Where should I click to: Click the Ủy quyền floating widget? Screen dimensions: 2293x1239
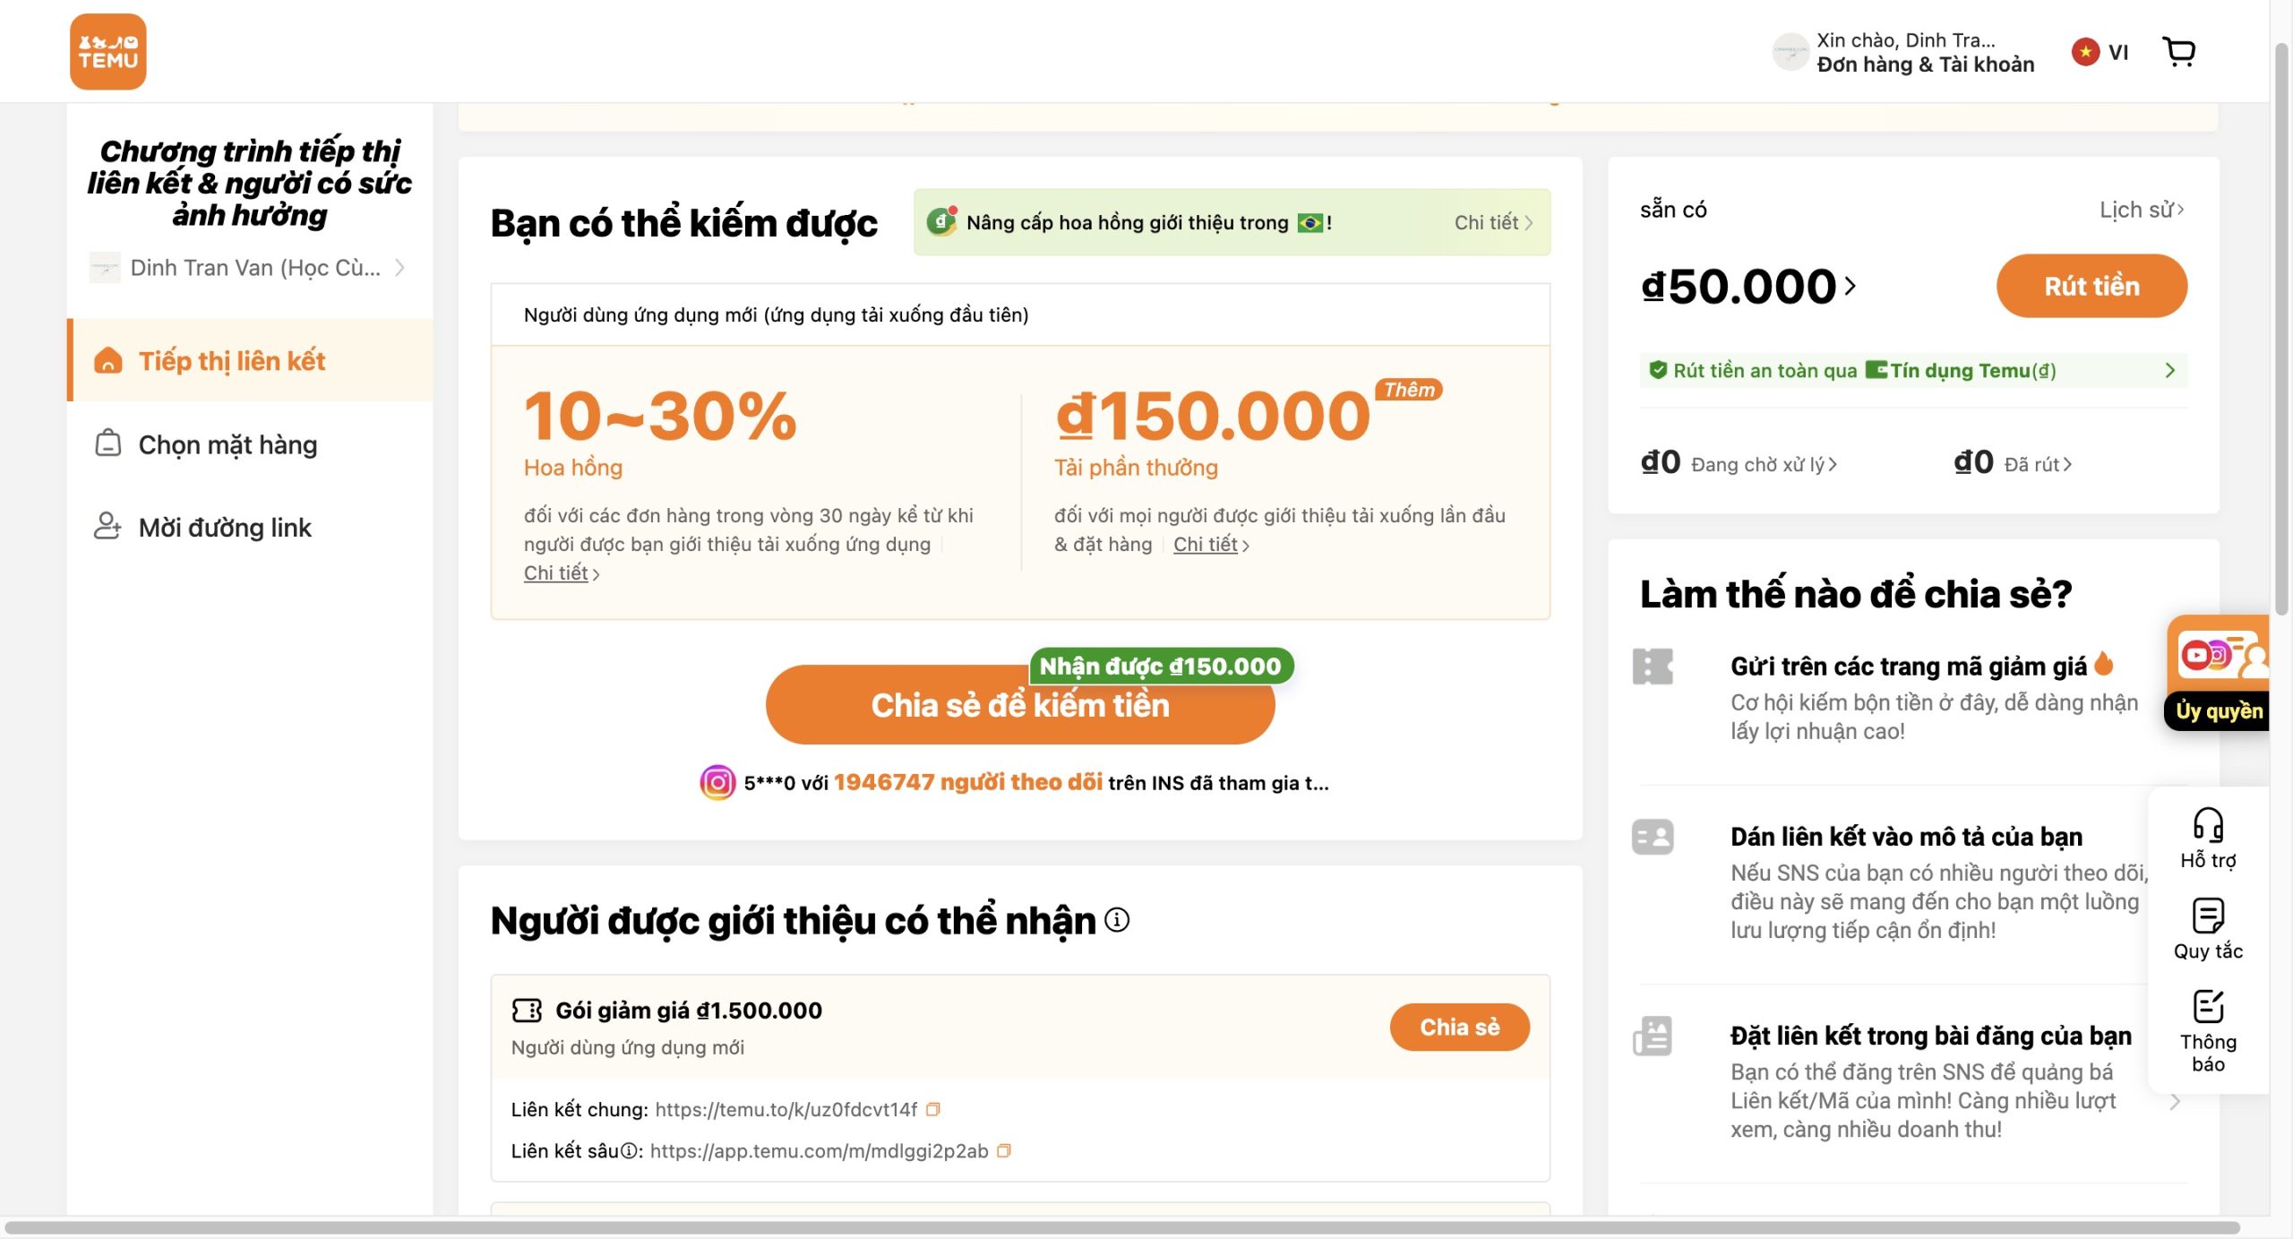[x=2218, y=673]
